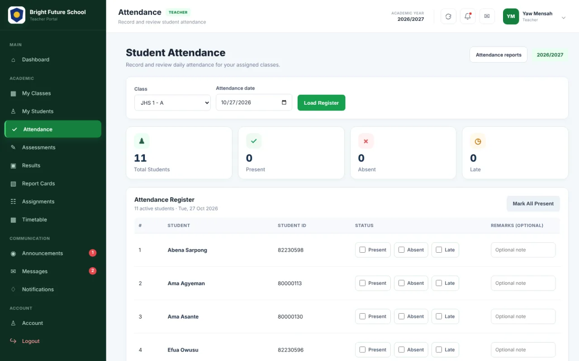The image size is (579, 361).
Task: Click student ID 80000113
Action: click(x=289, y=283)
